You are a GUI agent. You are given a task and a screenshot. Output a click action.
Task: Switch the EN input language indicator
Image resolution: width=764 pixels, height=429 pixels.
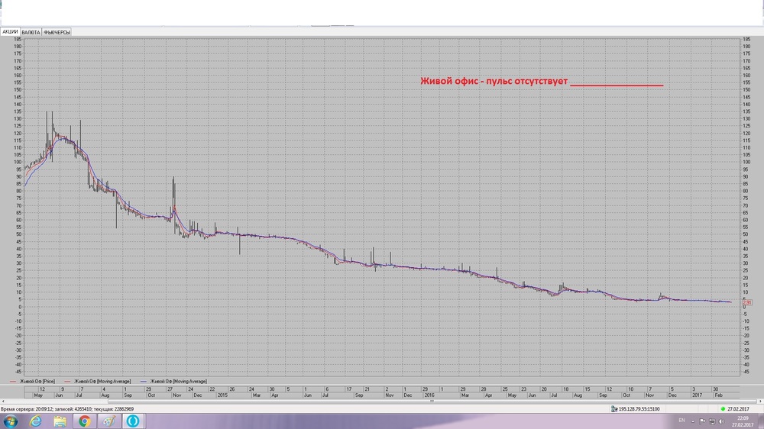coord(681,421)
